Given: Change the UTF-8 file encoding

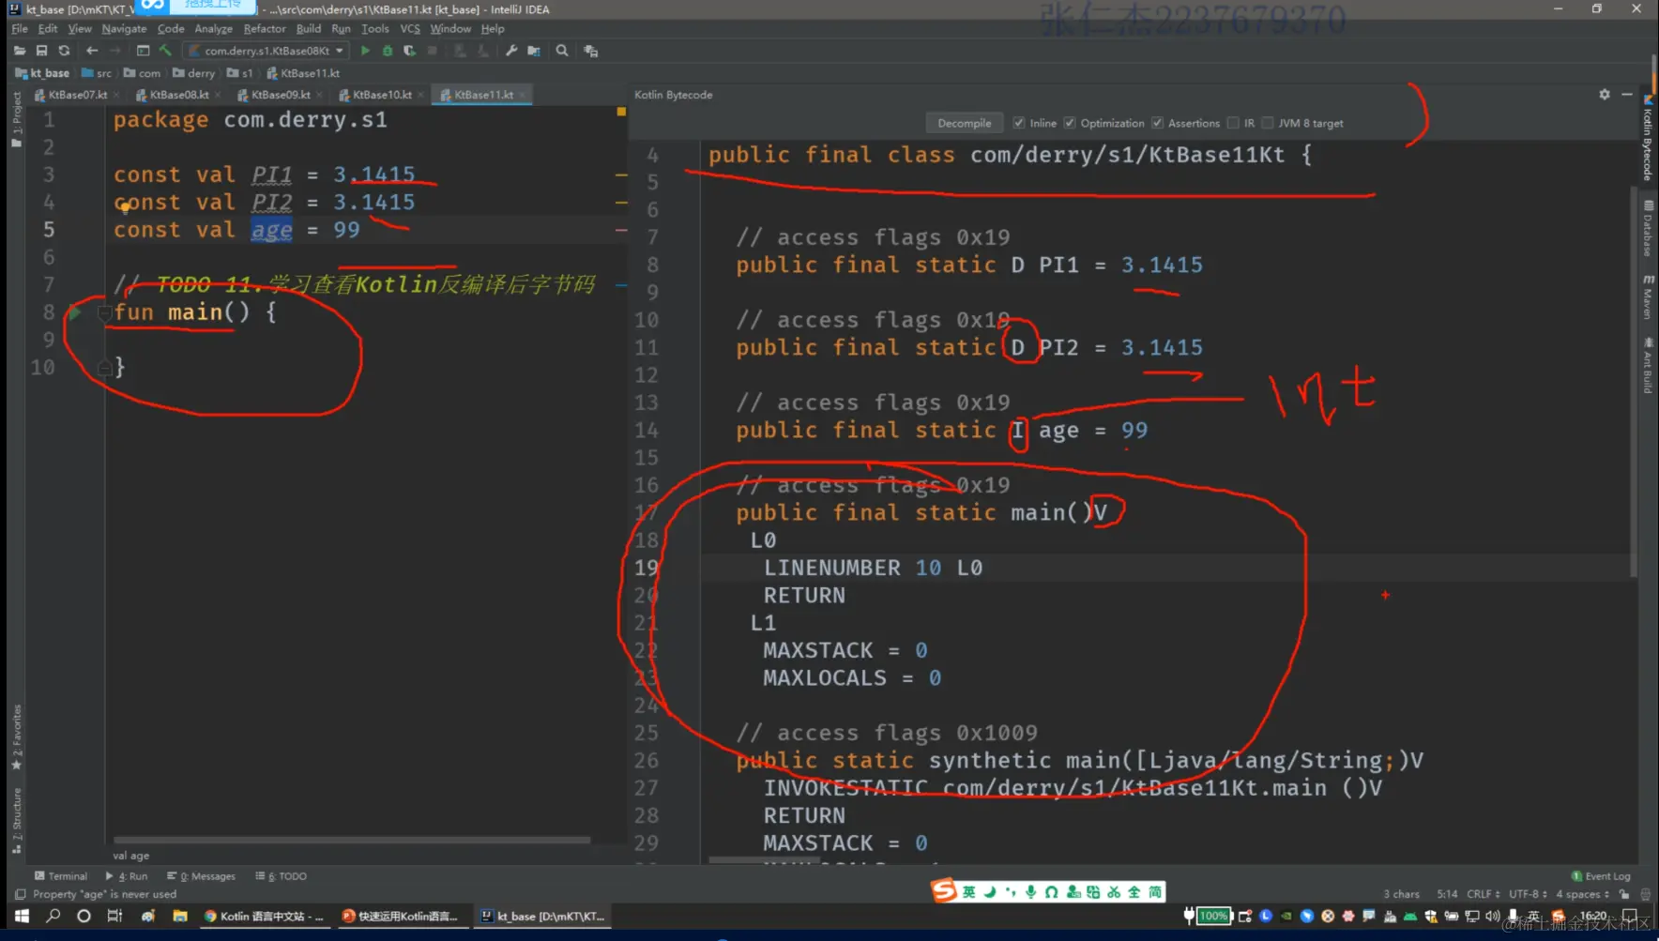Looking at the screenshot, I should coord(1528,894).
